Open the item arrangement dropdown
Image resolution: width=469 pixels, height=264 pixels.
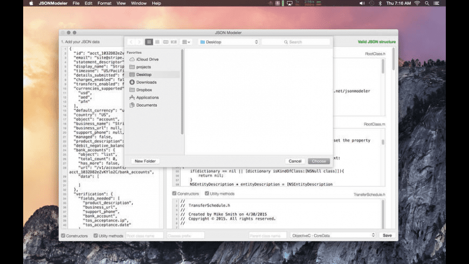186,42
